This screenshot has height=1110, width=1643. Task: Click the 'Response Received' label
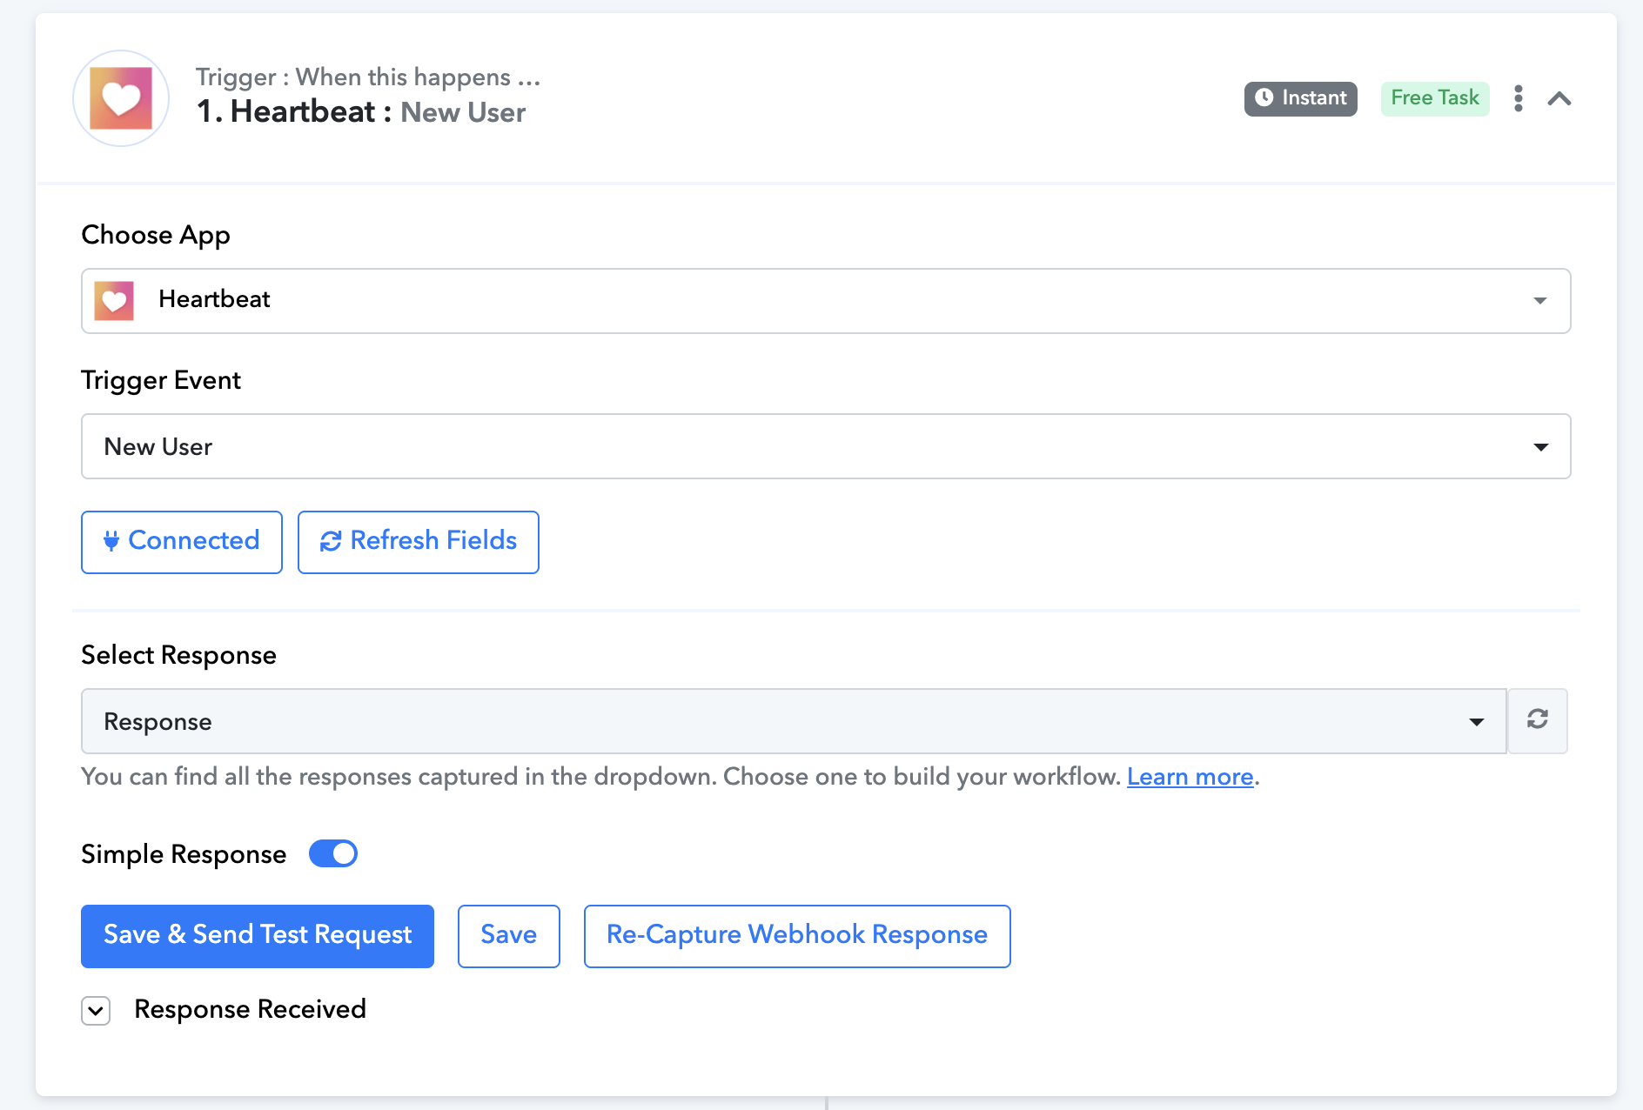tap(251, 1009)
